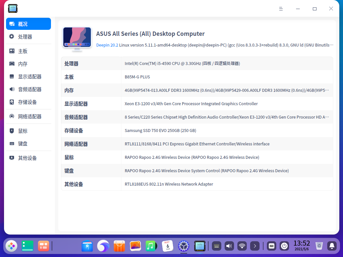Click the device manager icon in the dock
This screenshot has width=343, height=257.
click(x=200, y=246)
